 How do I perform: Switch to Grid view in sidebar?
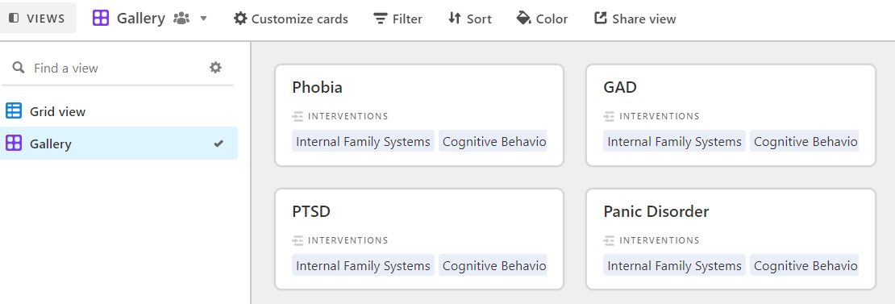coord(119,111)
